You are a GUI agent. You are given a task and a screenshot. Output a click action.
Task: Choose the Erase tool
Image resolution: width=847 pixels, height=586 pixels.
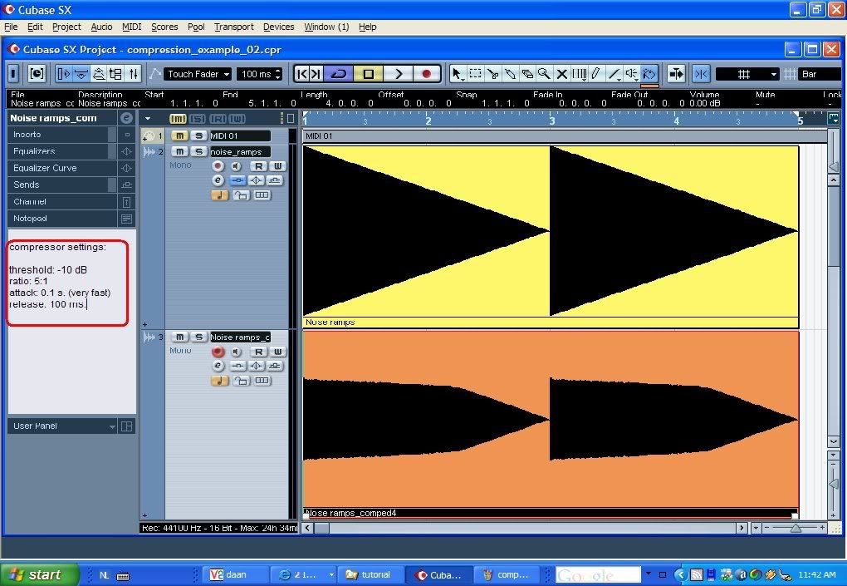coord(526,73)
